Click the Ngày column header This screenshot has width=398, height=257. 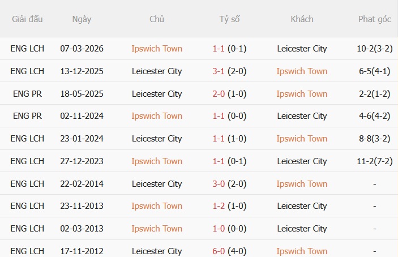coord(82,19)
